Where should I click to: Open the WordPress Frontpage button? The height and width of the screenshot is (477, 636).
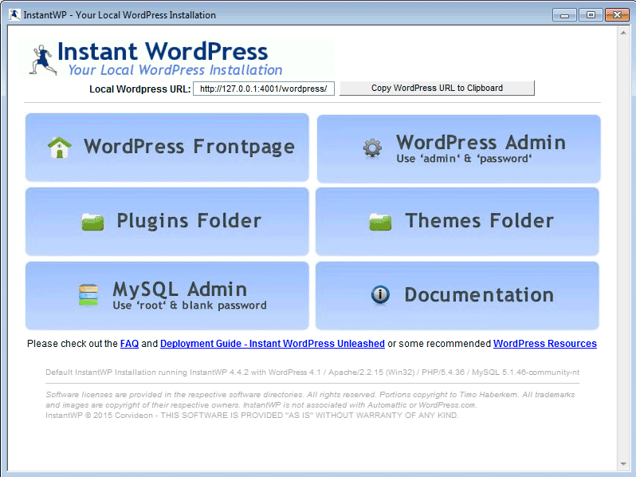click(167, 148)
